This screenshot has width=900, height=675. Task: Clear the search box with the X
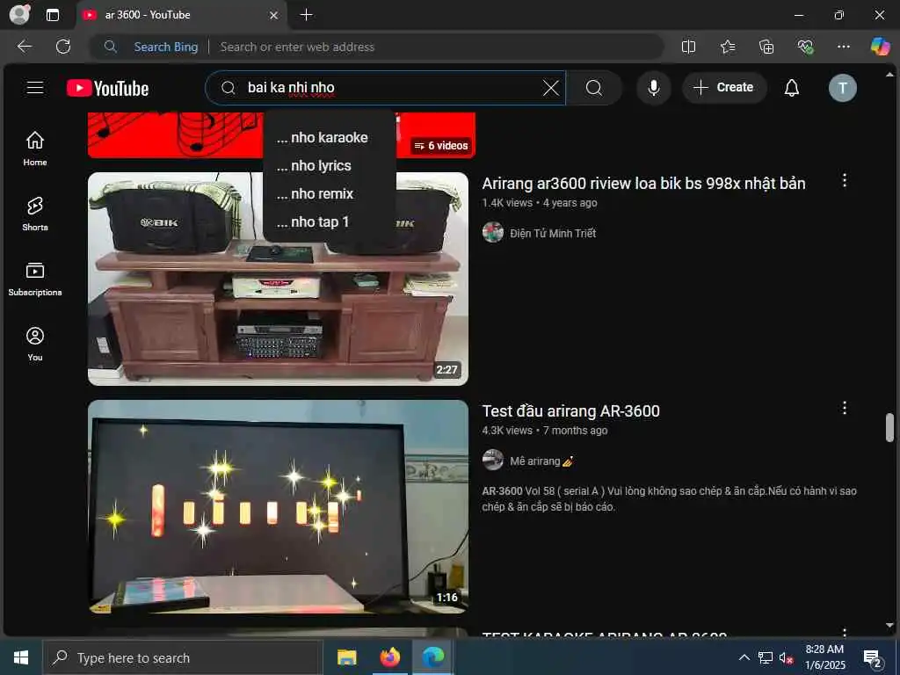tap(550, 88)
